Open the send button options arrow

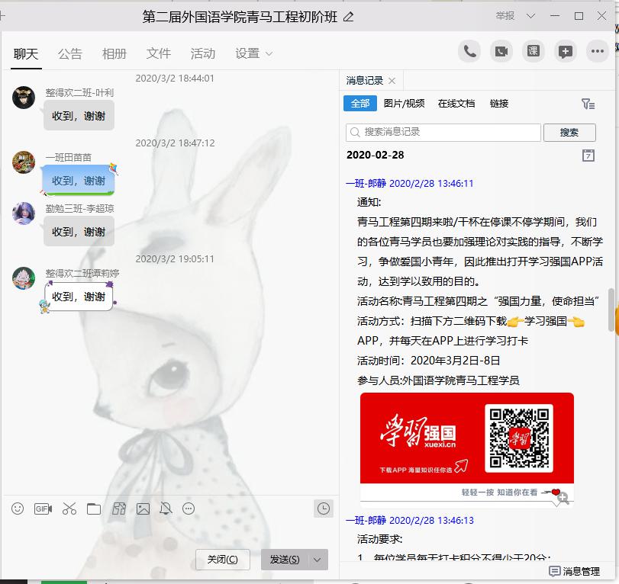[x=318, y=560]
